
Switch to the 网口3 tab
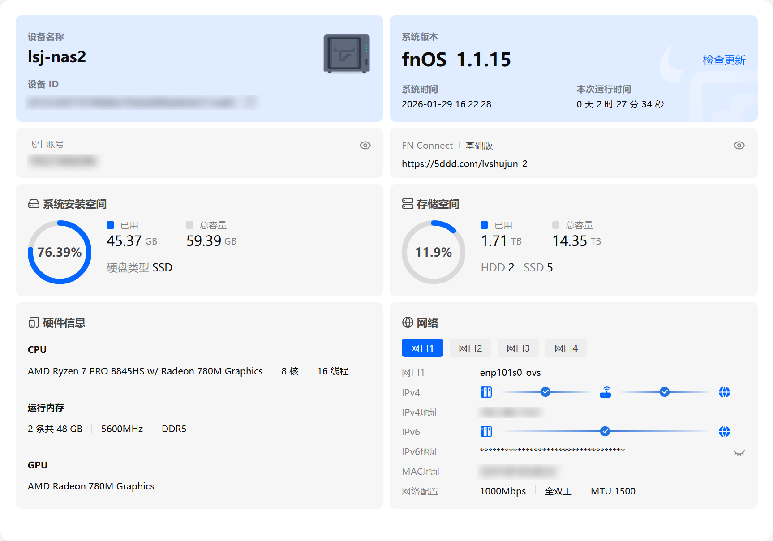pyautogui.click(x=518, y=348)
